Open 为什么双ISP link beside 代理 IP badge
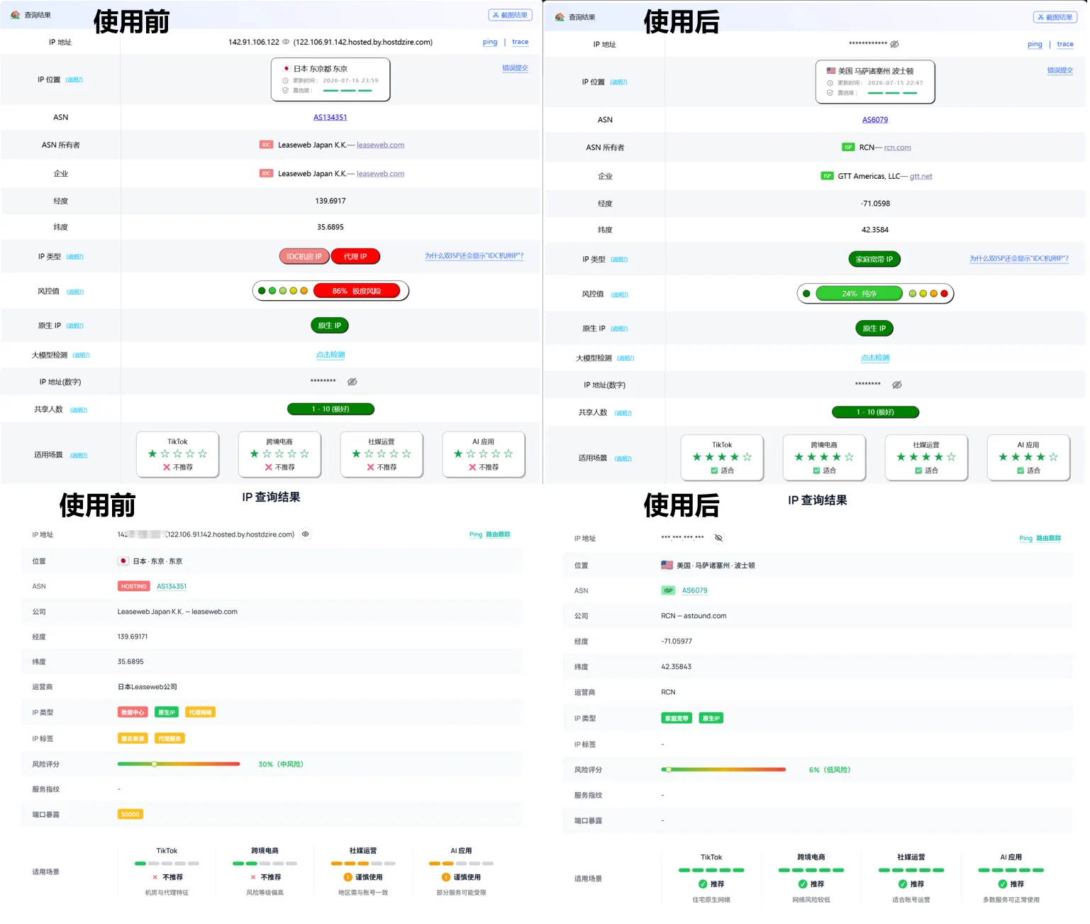 pyautogui.click(x=474, y=256)
